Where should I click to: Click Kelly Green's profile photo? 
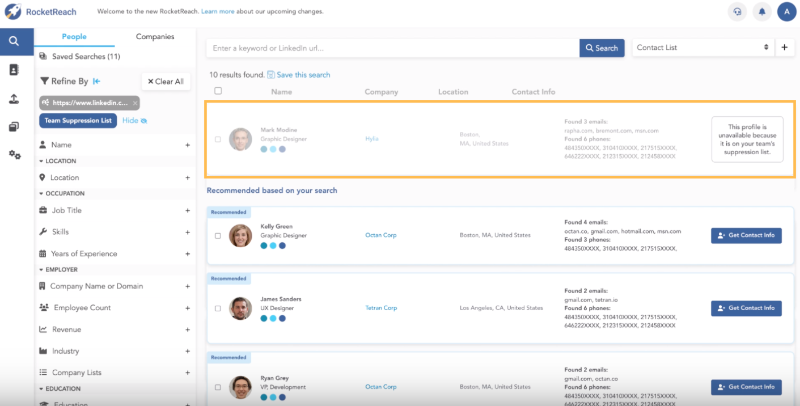[x=240, y=235]
